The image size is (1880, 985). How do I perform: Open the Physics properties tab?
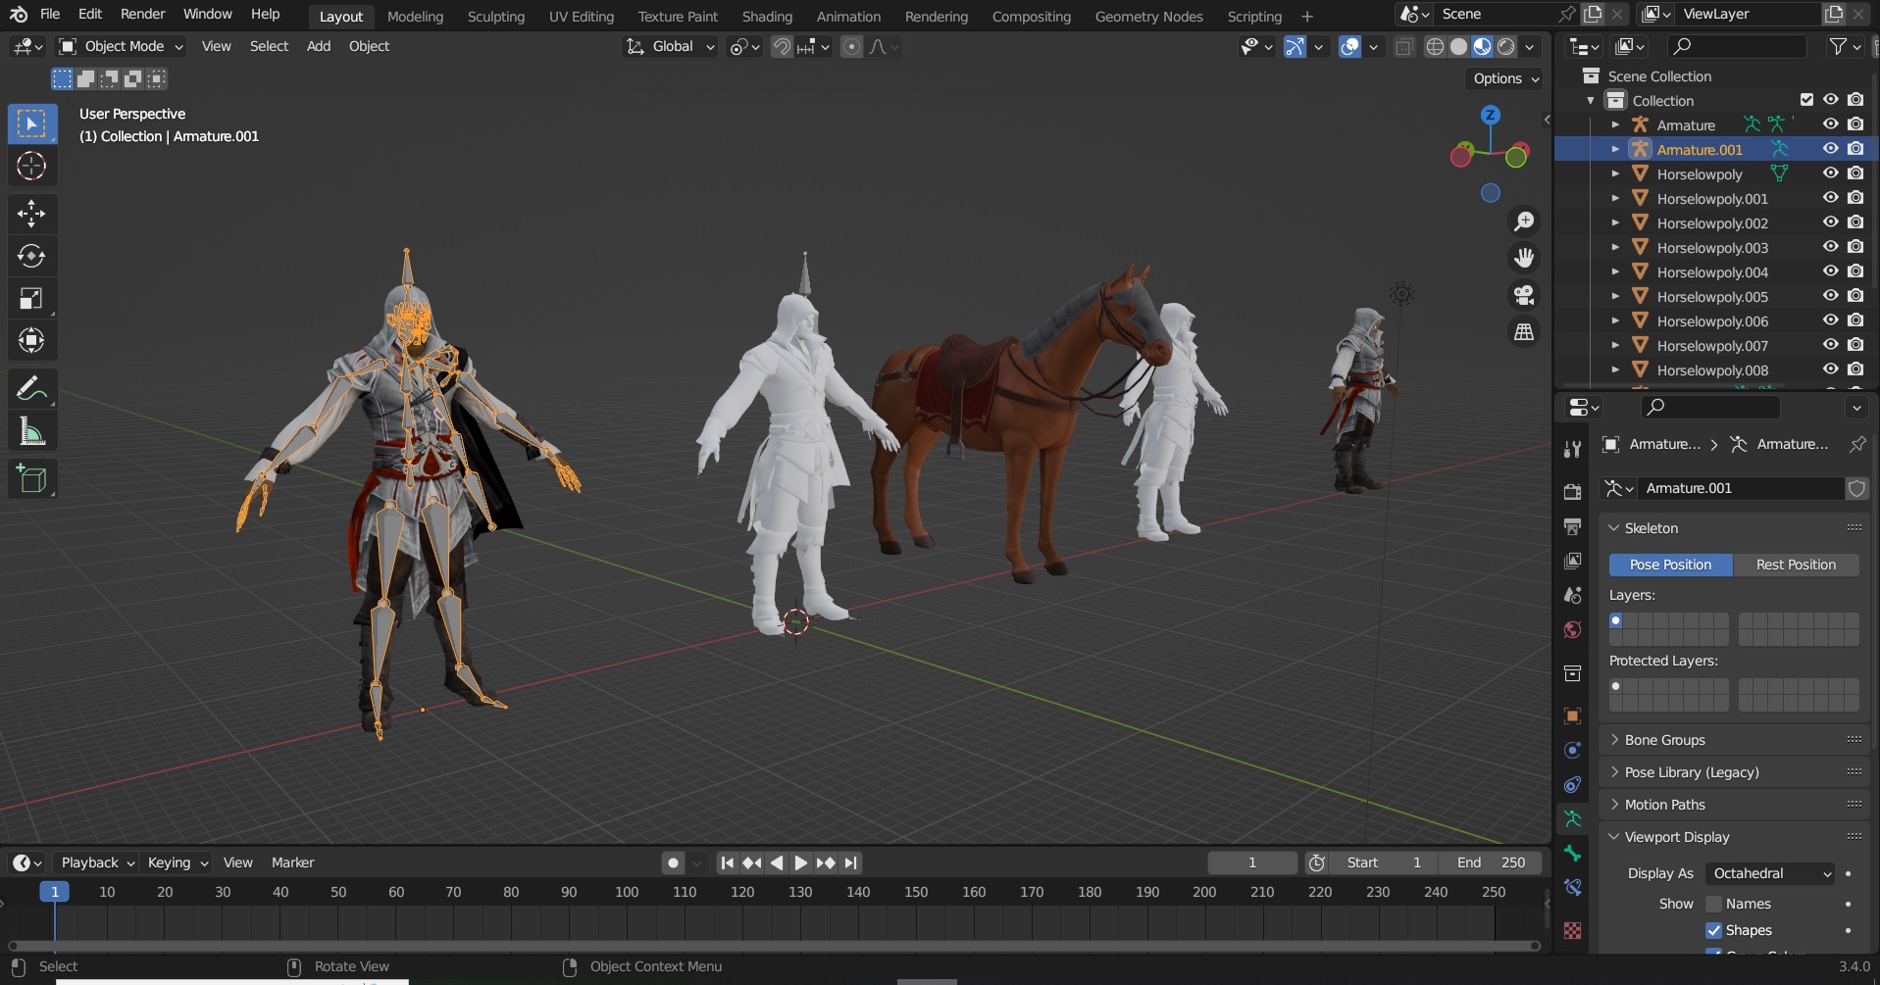[1573, 751]
